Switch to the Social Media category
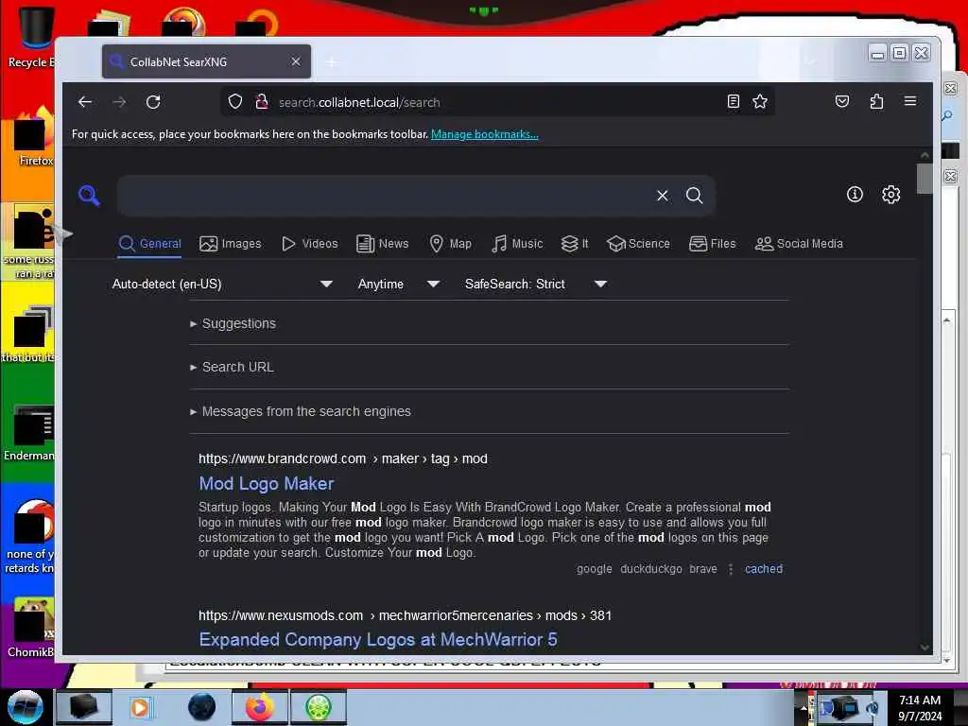 [799, 244]
